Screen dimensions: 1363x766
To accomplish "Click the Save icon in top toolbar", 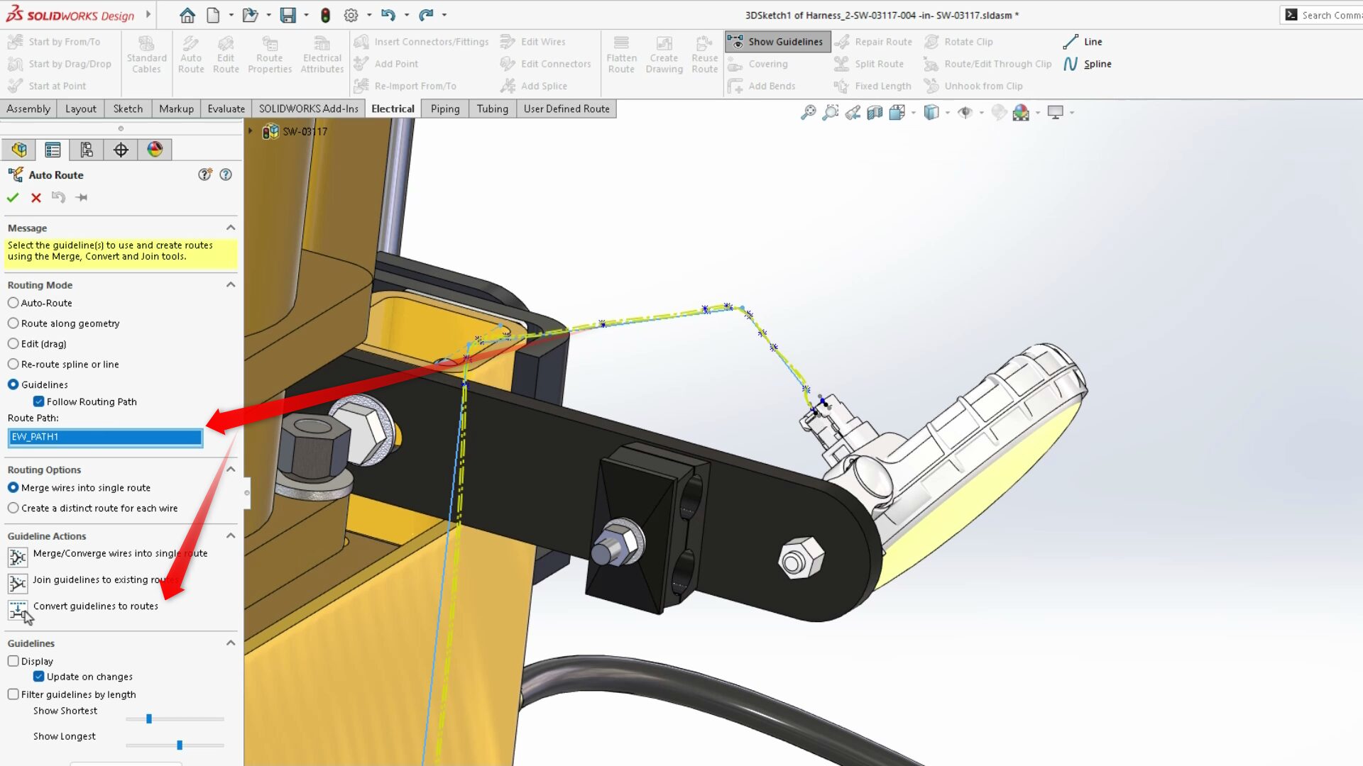I will pos(288,15).
